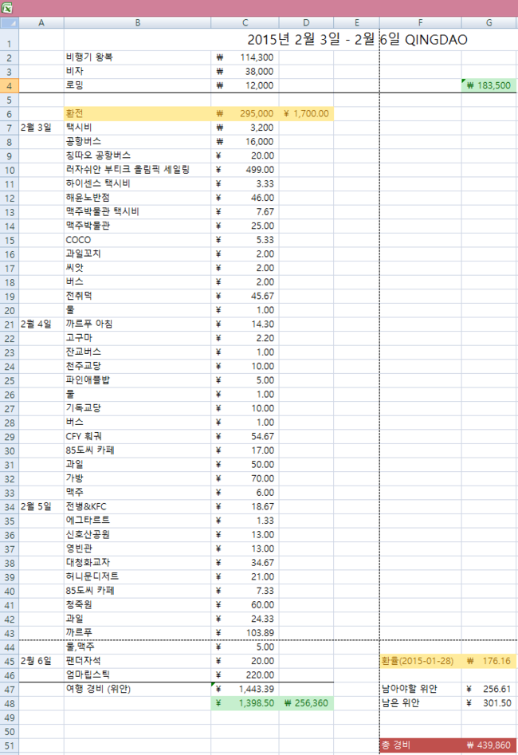518x755 pixels.
Task: Click the date cell '2월 4일'
Action: pyautogui.click(x=41, y=324)
